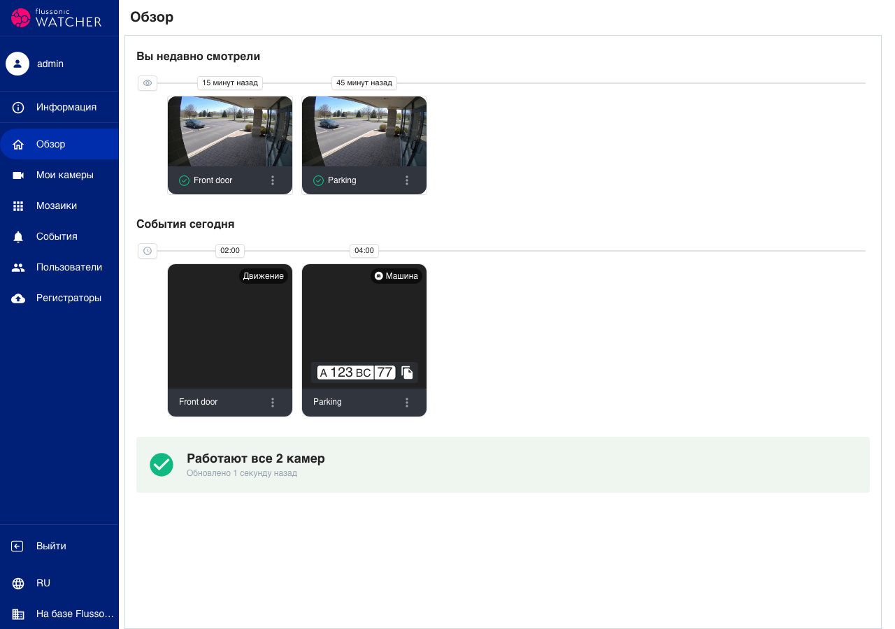Open Мозаики section
This screenshot has height=629, width=895.
[59, 206]
